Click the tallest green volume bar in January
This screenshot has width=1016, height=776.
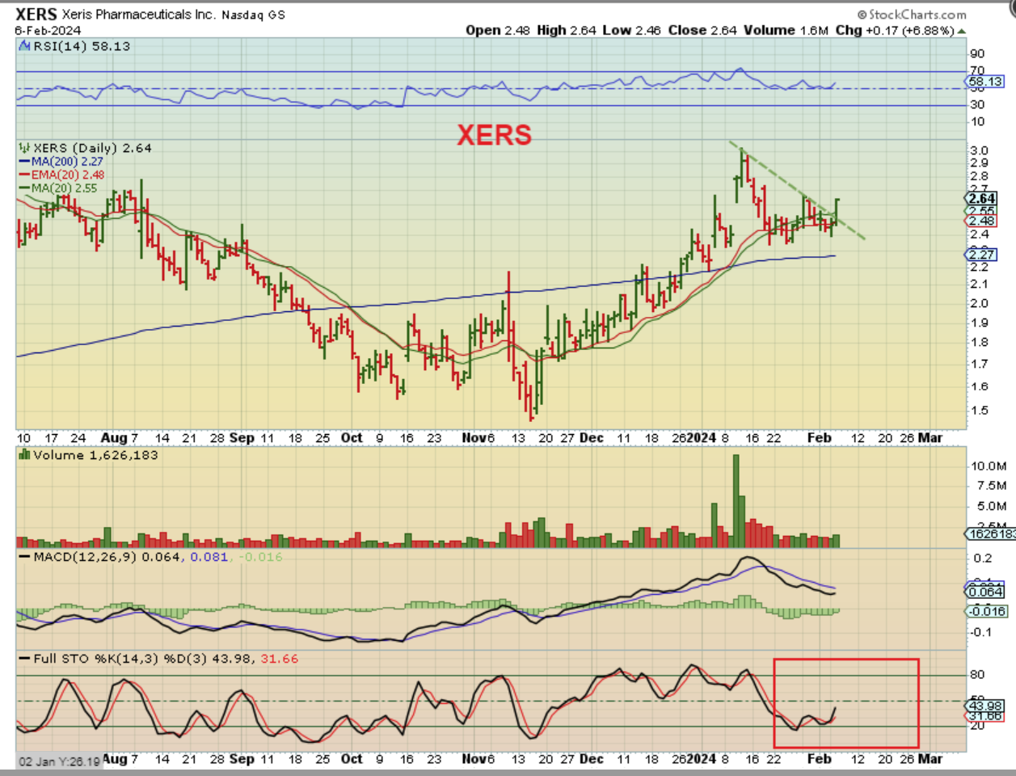click(736, 501)
